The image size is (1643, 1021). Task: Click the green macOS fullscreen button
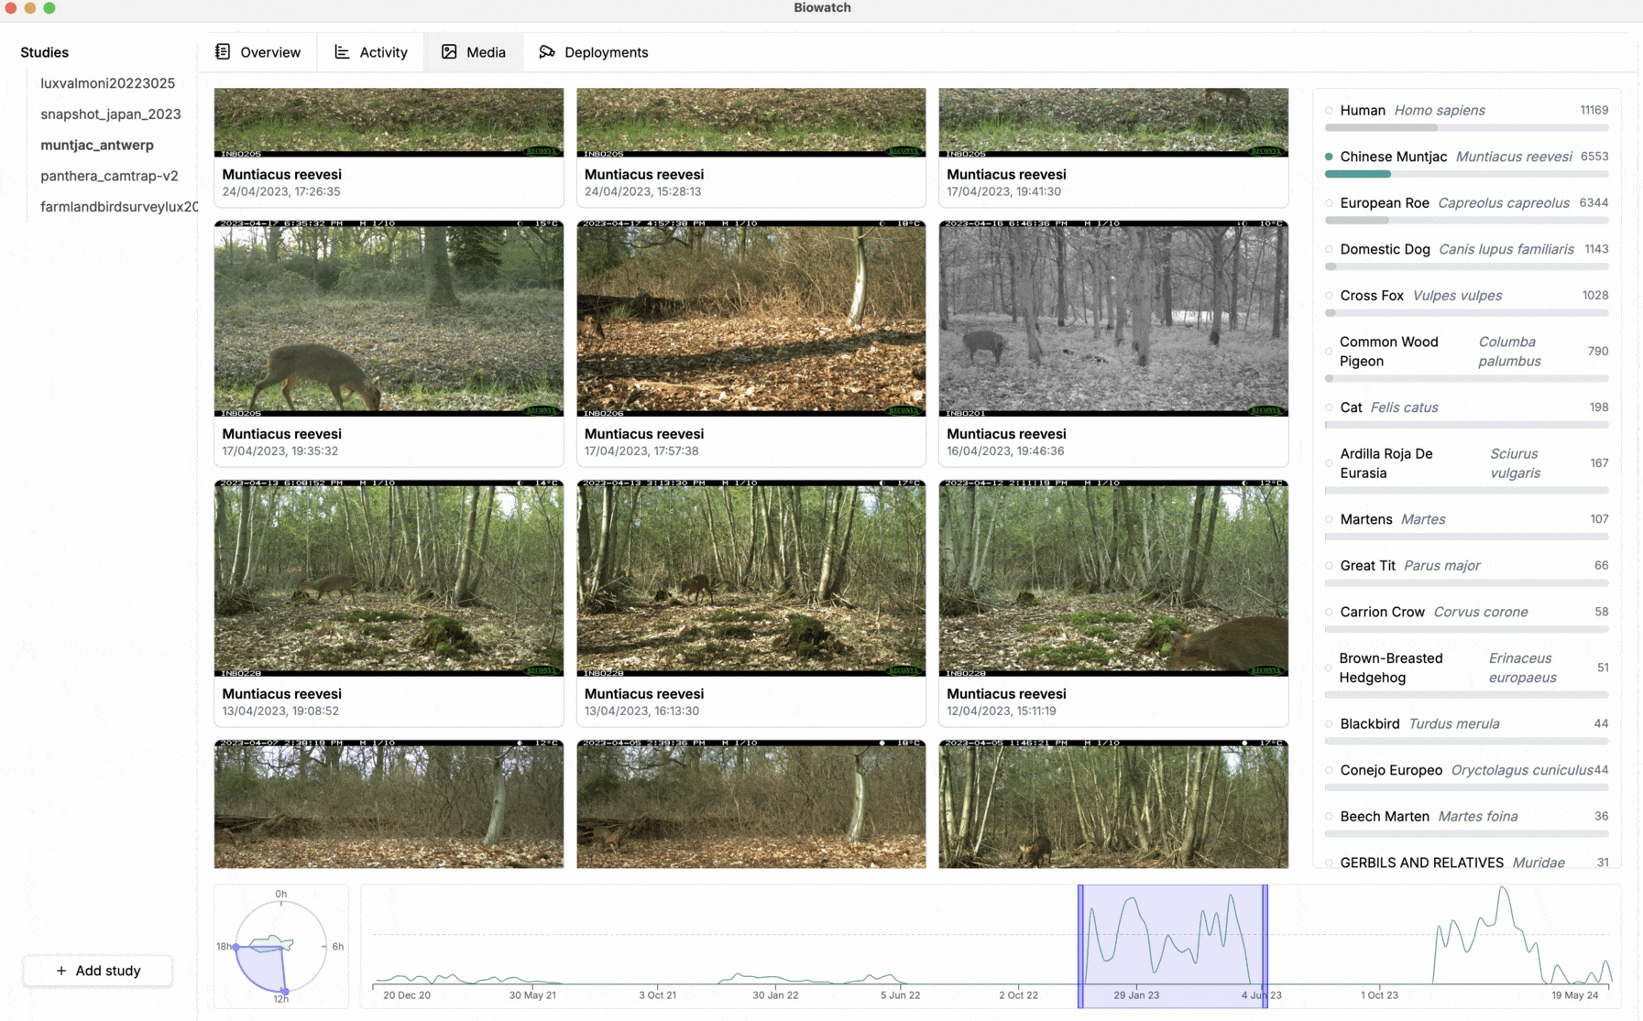point(49,8)
